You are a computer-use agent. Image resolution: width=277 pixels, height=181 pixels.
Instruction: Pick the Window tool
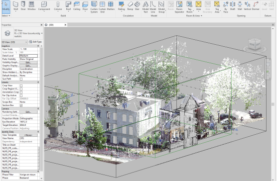(x=31, y=5)
